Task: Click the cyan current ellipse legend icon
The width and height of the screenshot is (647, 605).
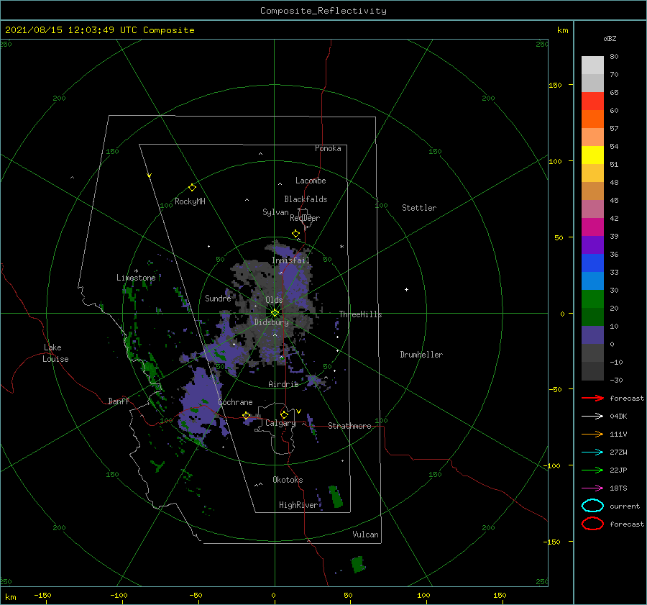Action: [x=592, y=506]
